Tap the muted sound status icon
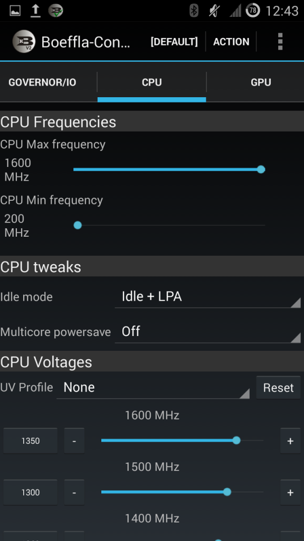The height and width of the screenshot is (541, 304). pos(214,11)
